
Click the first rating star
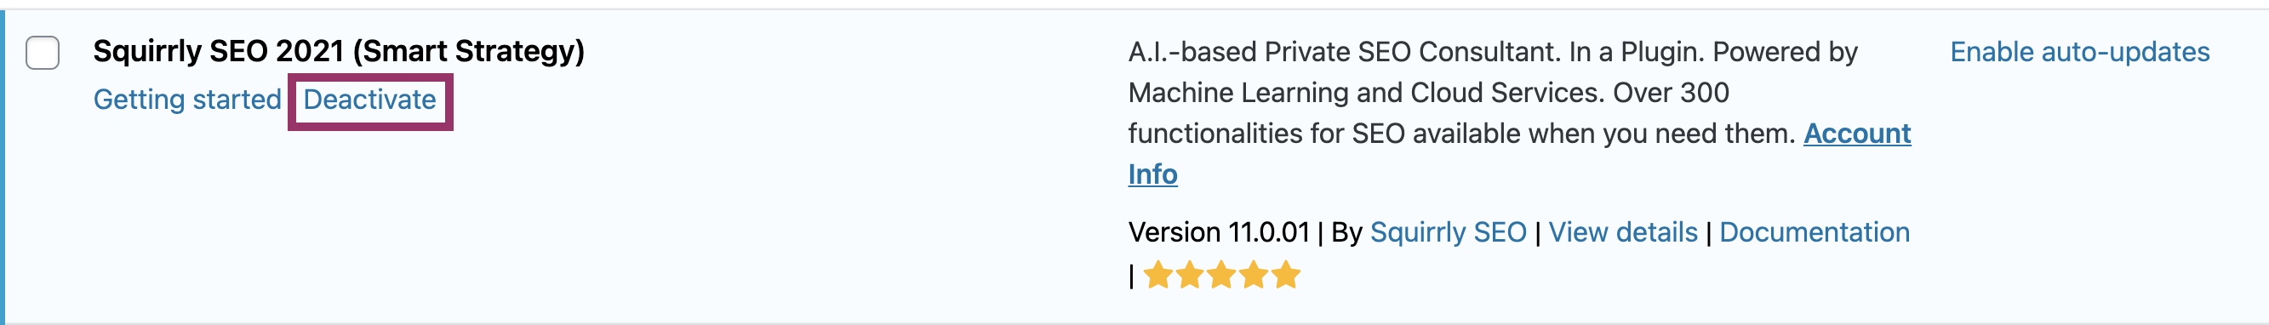point(1158,275)
